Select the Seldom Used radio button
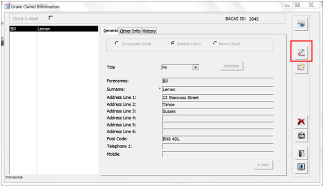The image size is (324, 186). (x=172, y=43)
